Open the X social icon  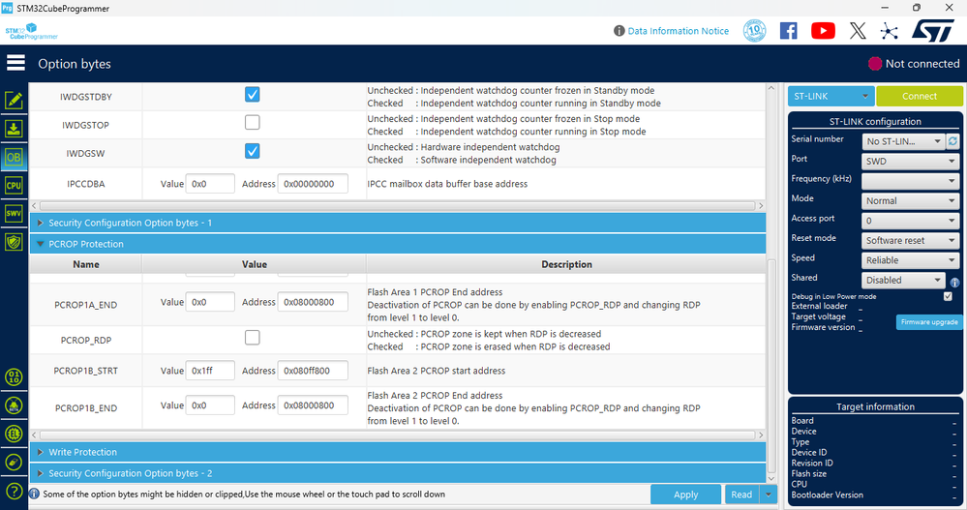(x=858, y=30)
